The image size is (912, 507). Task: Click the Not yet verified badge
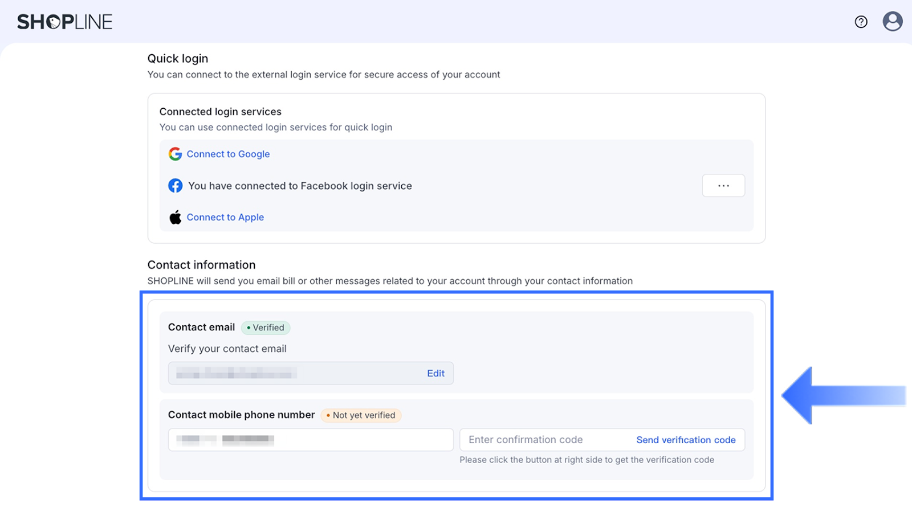[361, 415]
